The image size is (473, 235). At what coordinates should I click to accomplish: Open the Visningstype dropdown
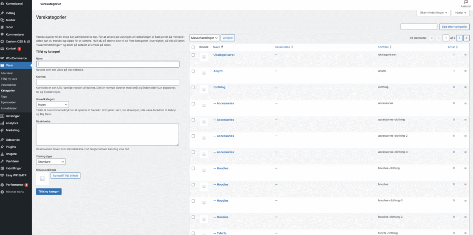point(51,162)
